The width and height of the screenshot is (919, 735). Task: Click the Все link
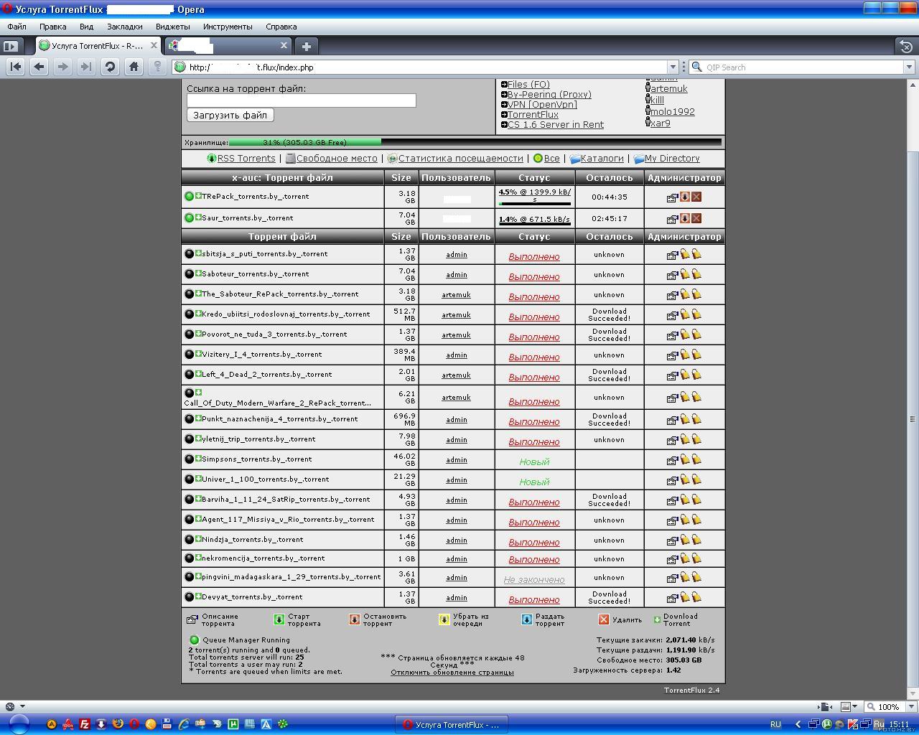(551, 159)
